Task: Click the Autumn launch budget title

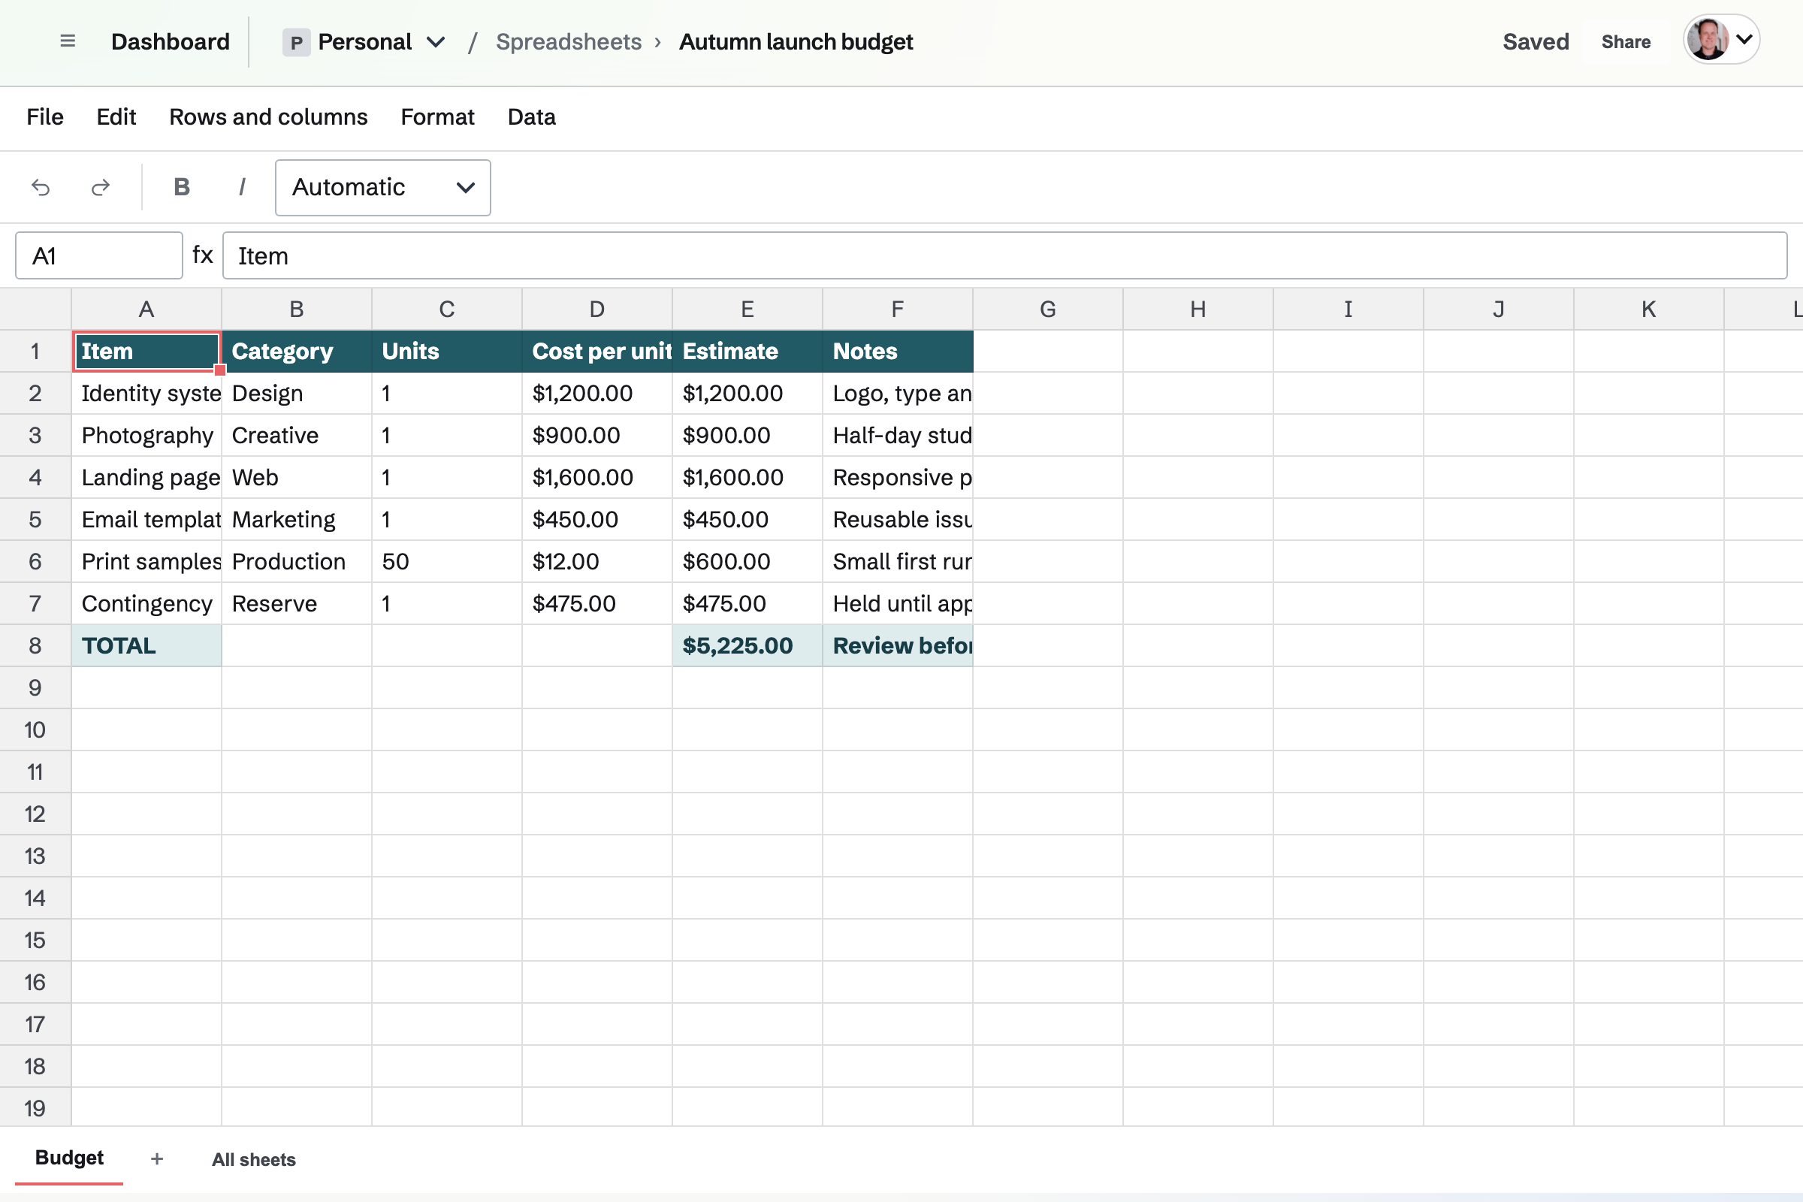Action: tap(796, 41)
